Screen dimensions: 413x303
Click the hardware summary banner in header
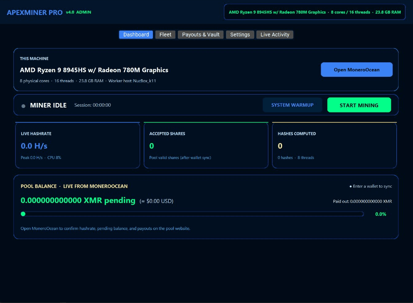coord(315,12)
